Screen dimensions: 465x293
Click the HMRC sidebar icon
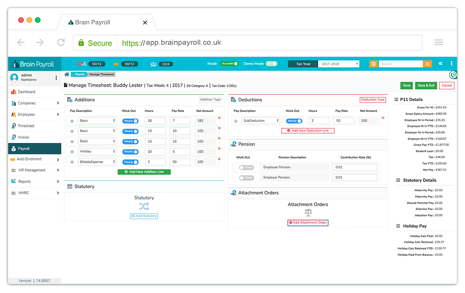pyautogui.click(x=14, y=193)
